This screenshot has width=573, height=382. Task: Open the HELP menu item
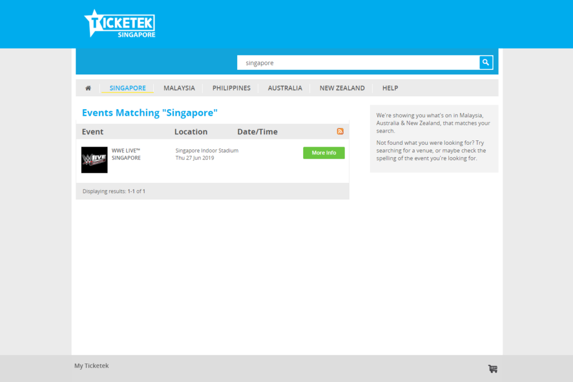(390, 88)
